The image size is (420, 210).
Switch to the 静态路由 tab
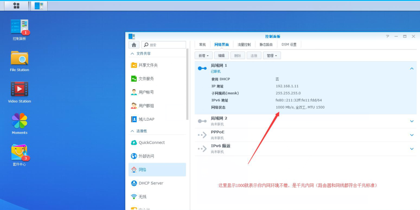click(266, 44)
